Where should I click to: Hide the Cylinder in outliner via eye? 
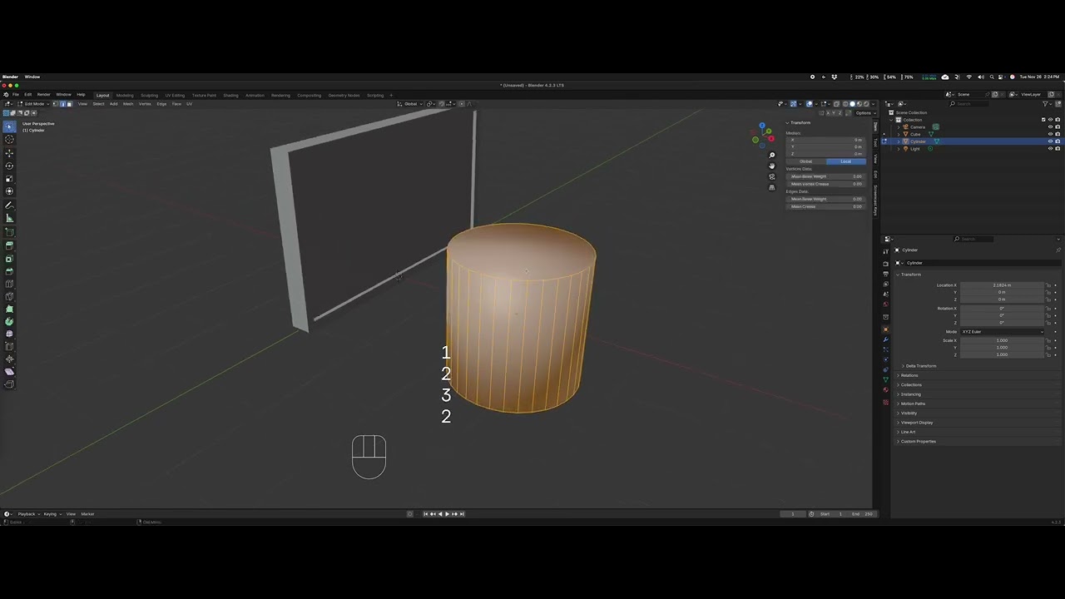tap(1050, 141)
